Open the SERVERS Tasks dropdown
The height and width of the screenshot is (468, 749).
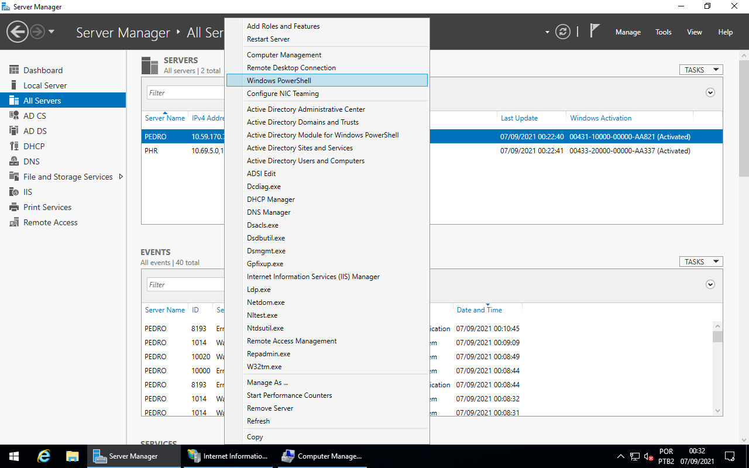pyautogui.click(x=700, y=69)
